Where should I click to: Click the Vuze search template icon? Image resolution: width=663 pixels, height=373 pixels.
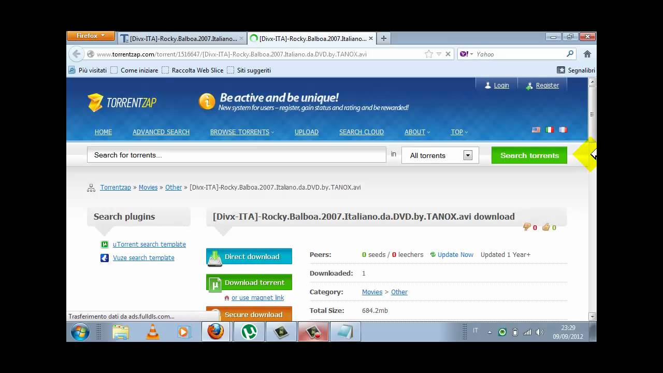point(105,258)
